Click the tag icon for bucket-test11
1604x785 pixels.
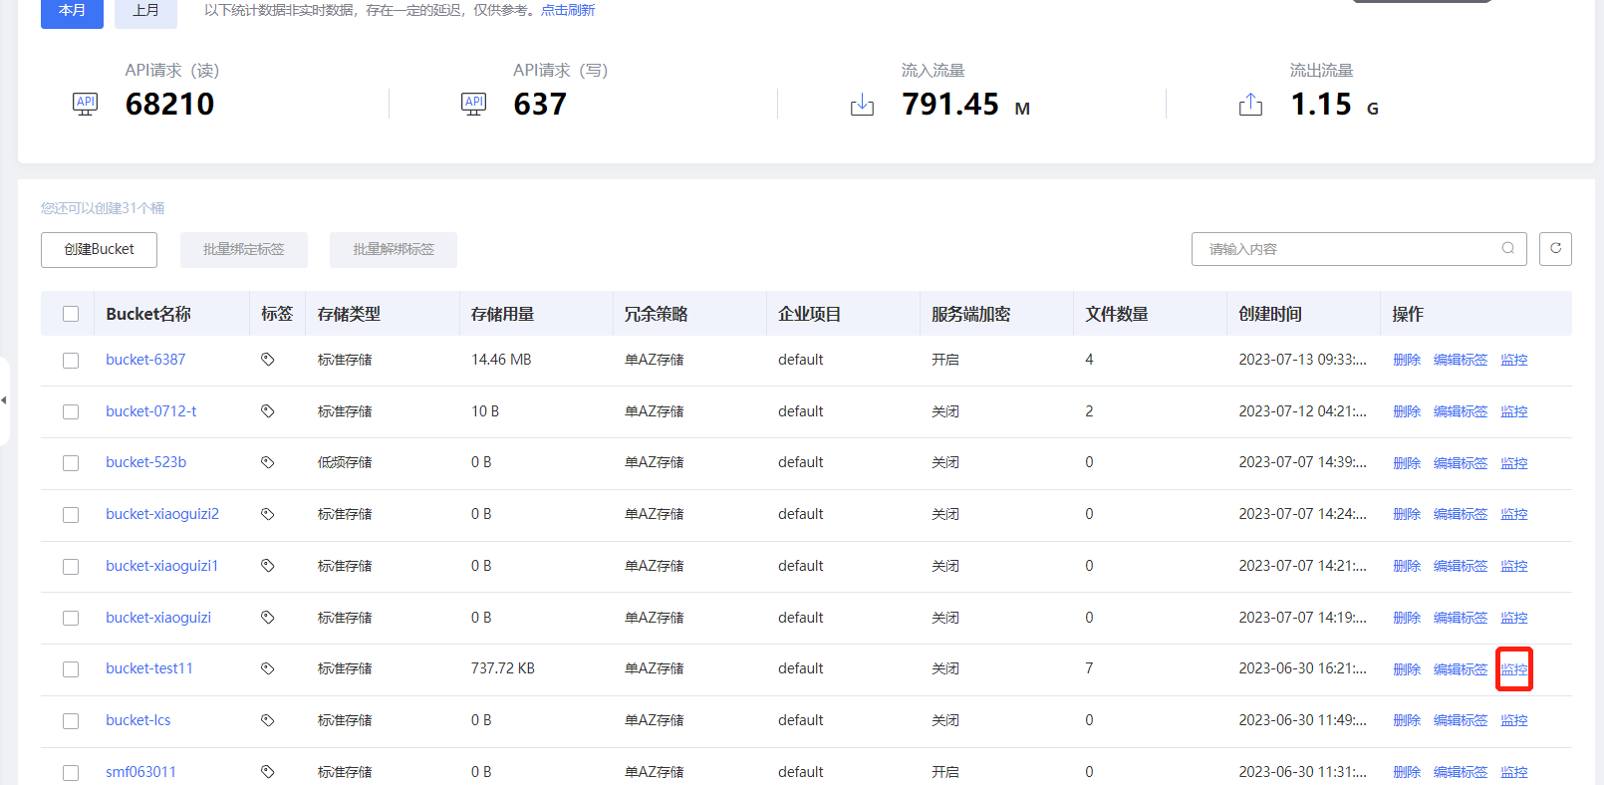(267, 668)
